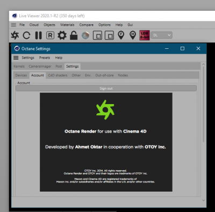215x212 pixels.
Task: Activate the pick material pin icon
Action: (133, 35)
